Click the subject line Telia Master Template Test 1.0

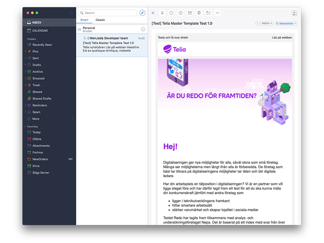[x=182, y=23]
